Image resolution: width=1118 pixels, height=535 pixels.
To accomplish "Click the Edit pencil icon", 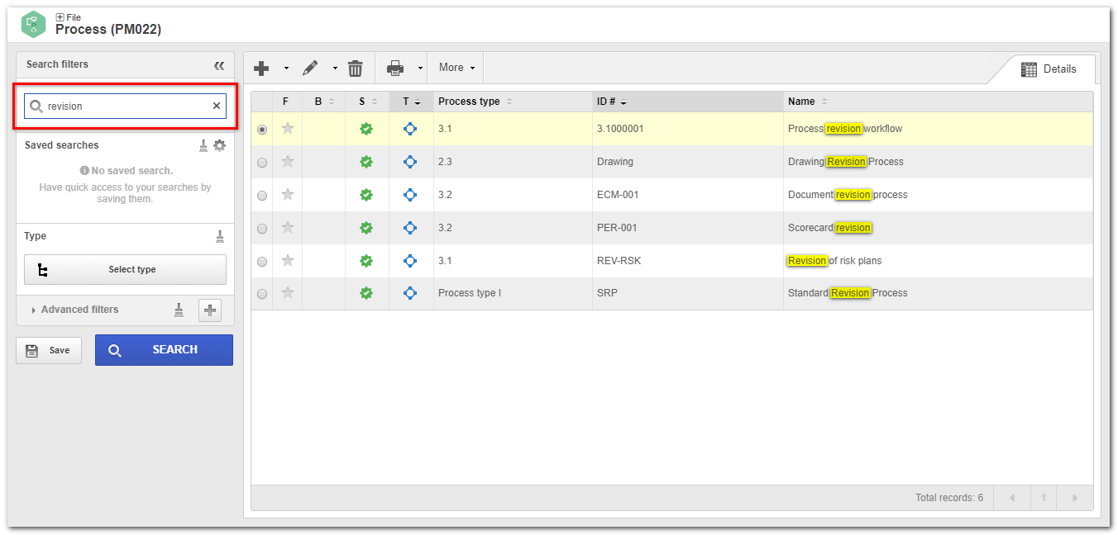I will tap(310, 68).
